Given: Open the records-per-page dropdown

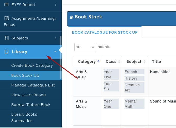Looking at the screenshot, I should pos(85,47).
